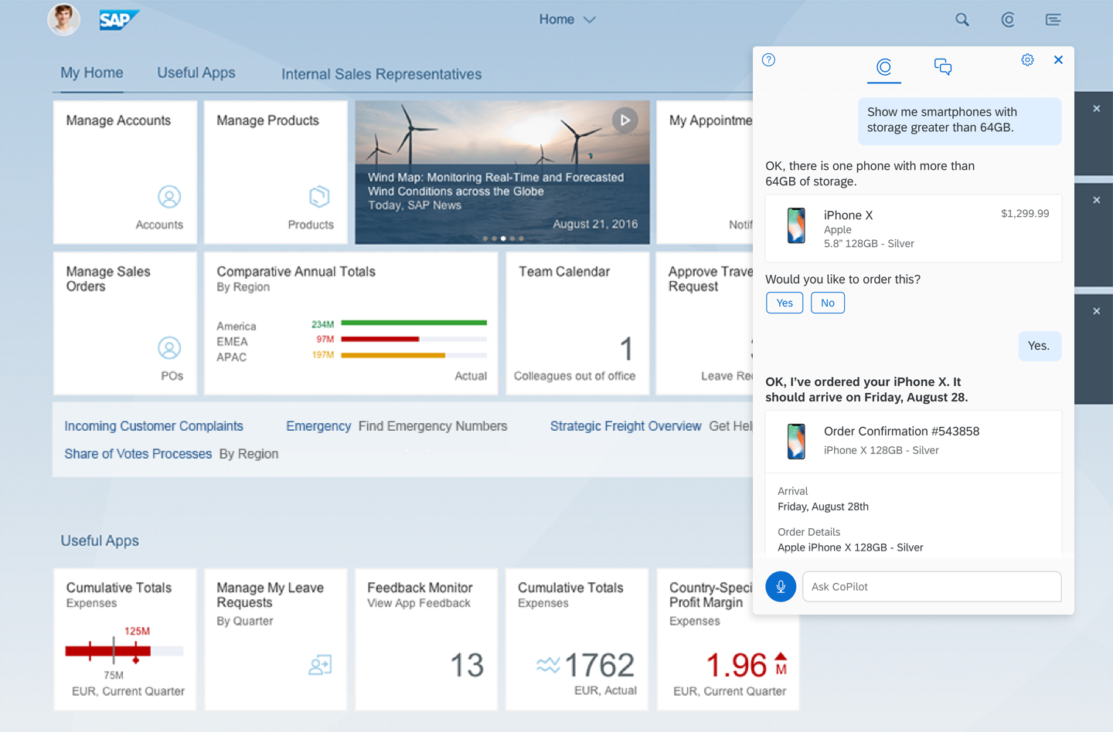Open the Manage Accounts tile
Image resolution: width=1113 pixels, height=732 pixels.
(x=125, y=172)
